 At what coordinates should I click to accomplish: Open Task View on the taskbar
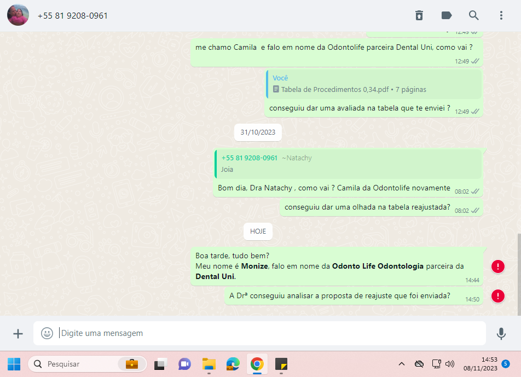[160, 364]
